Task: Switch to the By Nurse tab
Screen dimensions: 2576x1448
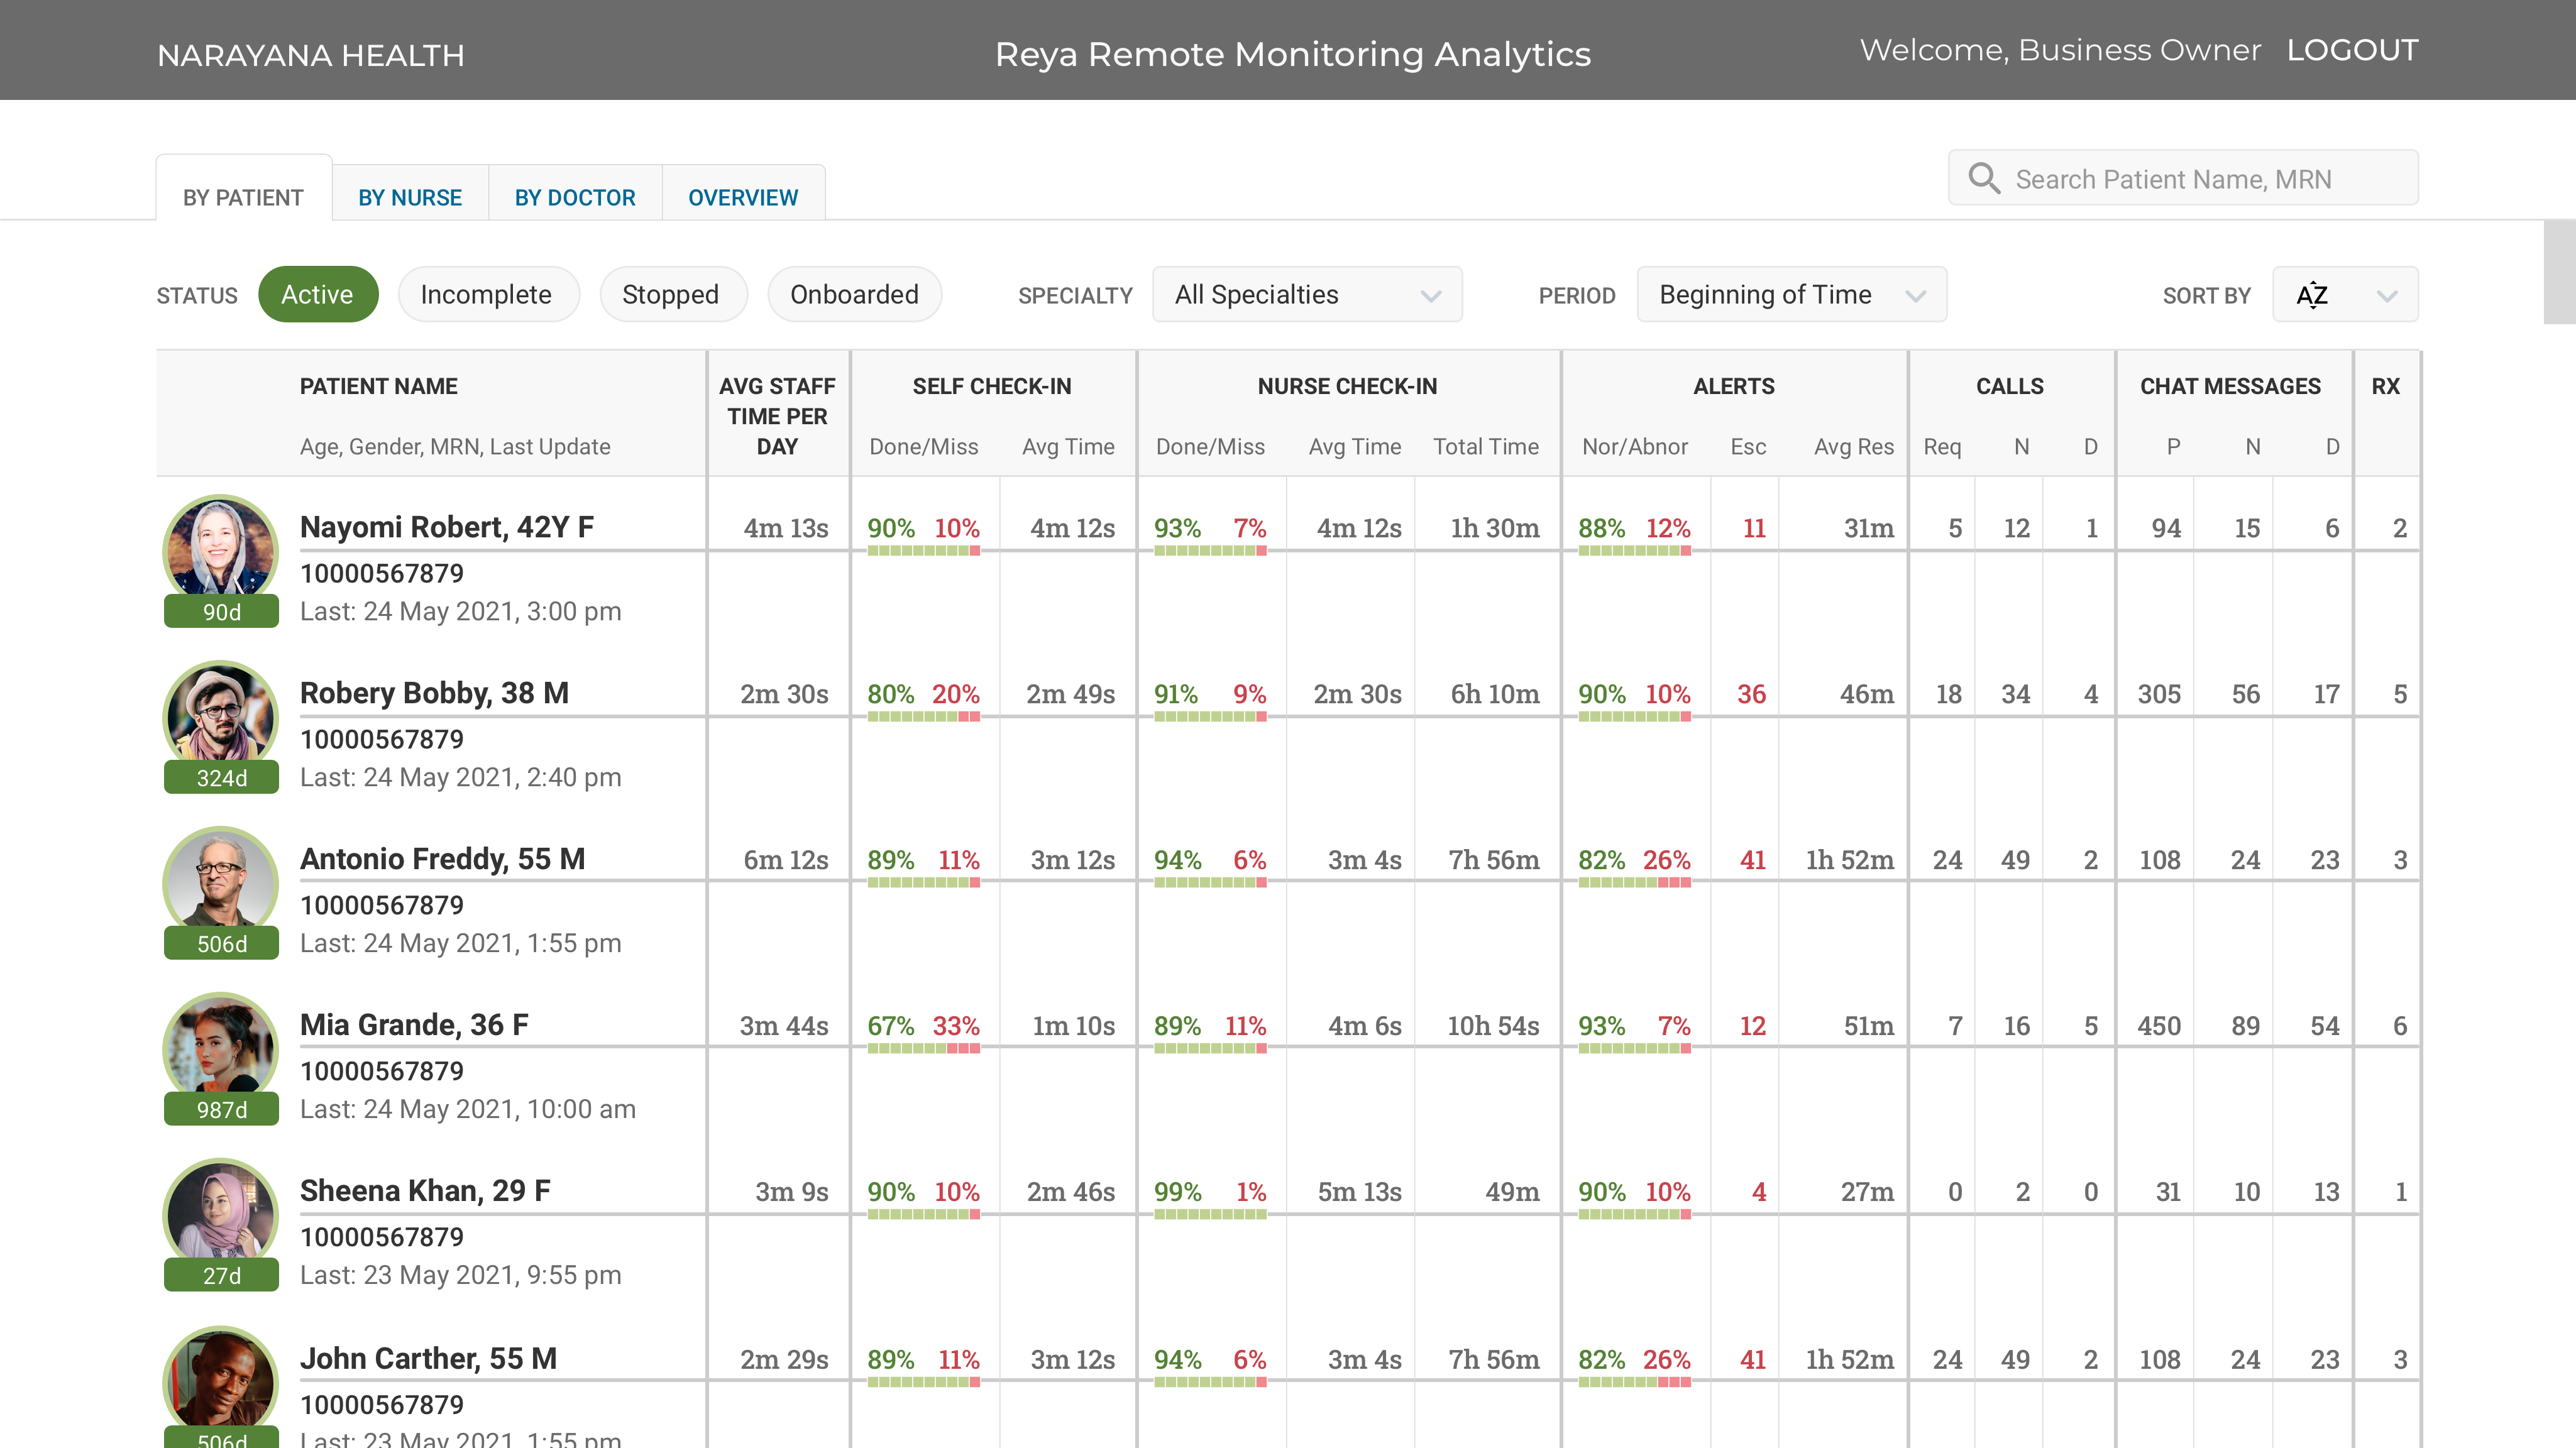Action: tap(410, 197)
